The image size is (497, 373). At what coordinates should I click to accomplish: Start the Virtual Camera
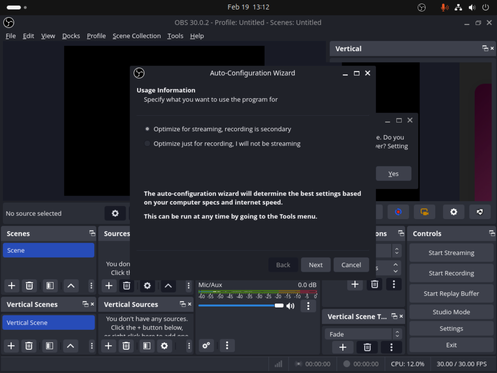tap(425, 212)
